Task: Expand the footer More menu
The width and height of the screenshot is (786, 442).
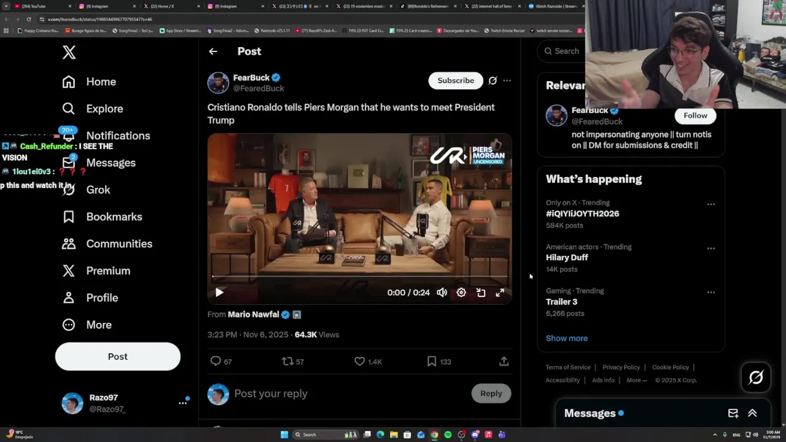Action: point(637,380)
